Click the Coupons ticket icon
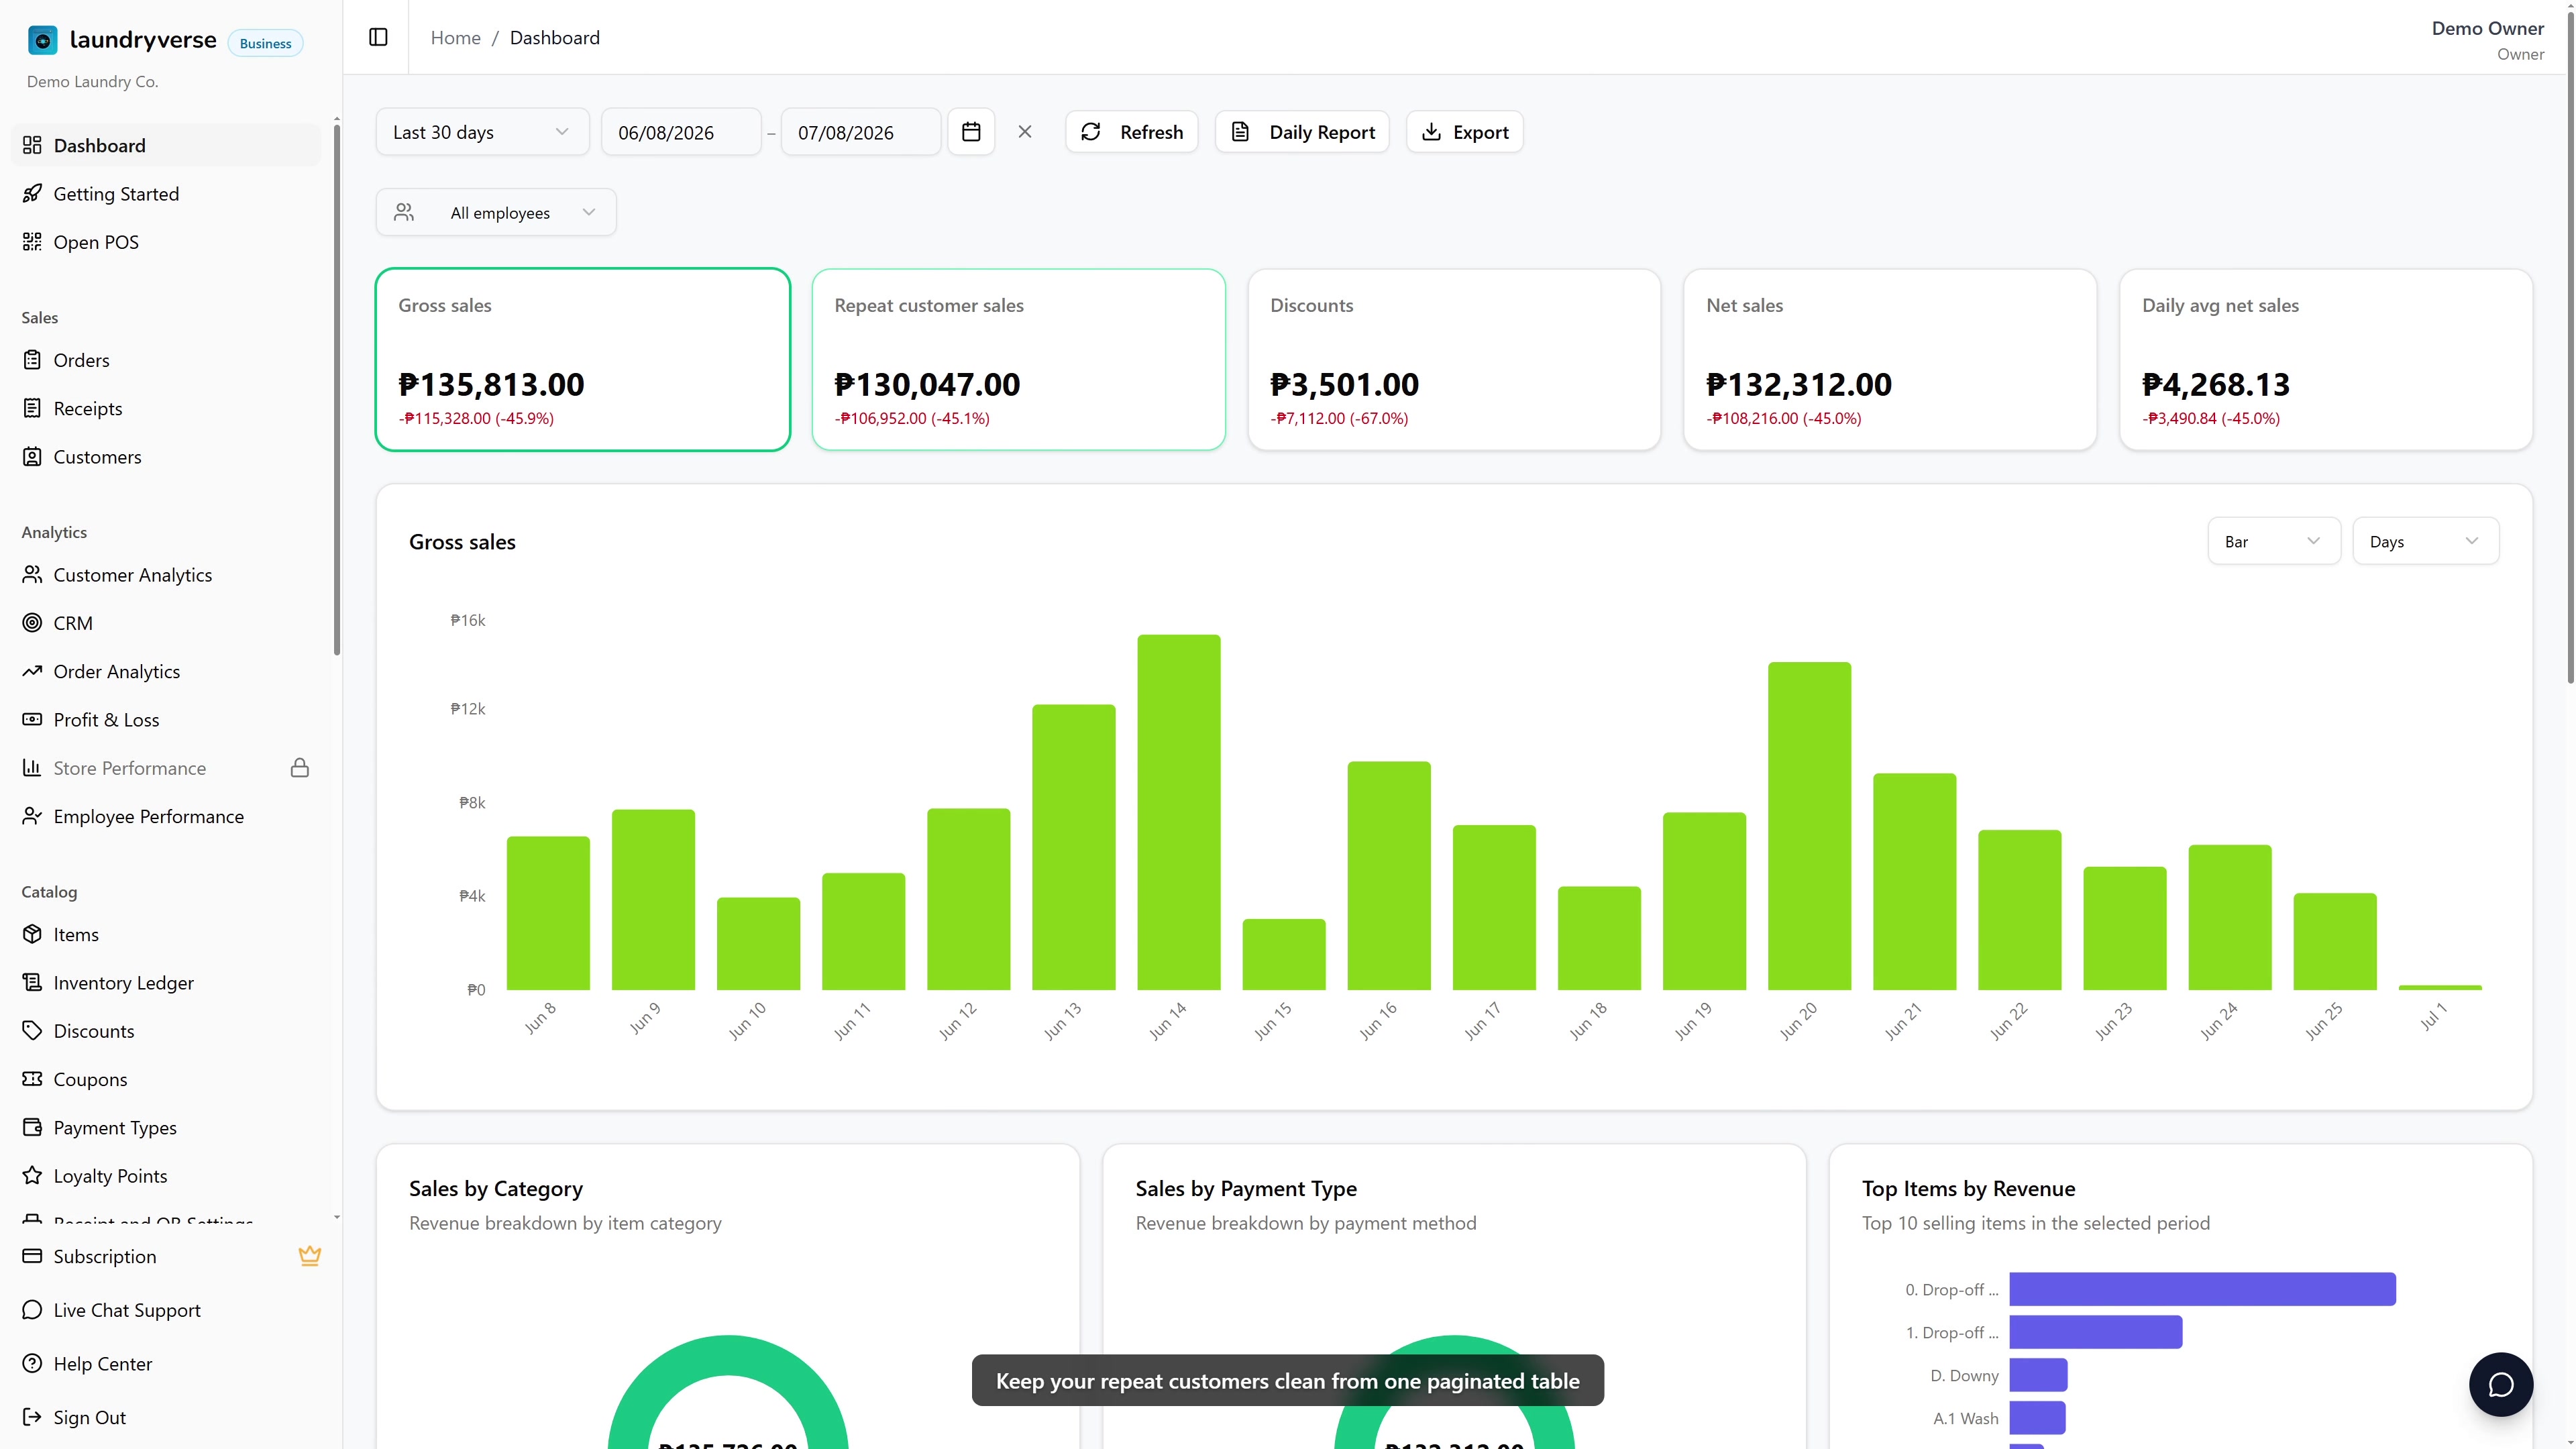This screenshot has height=1449, width=2576. pos(32,1079)
